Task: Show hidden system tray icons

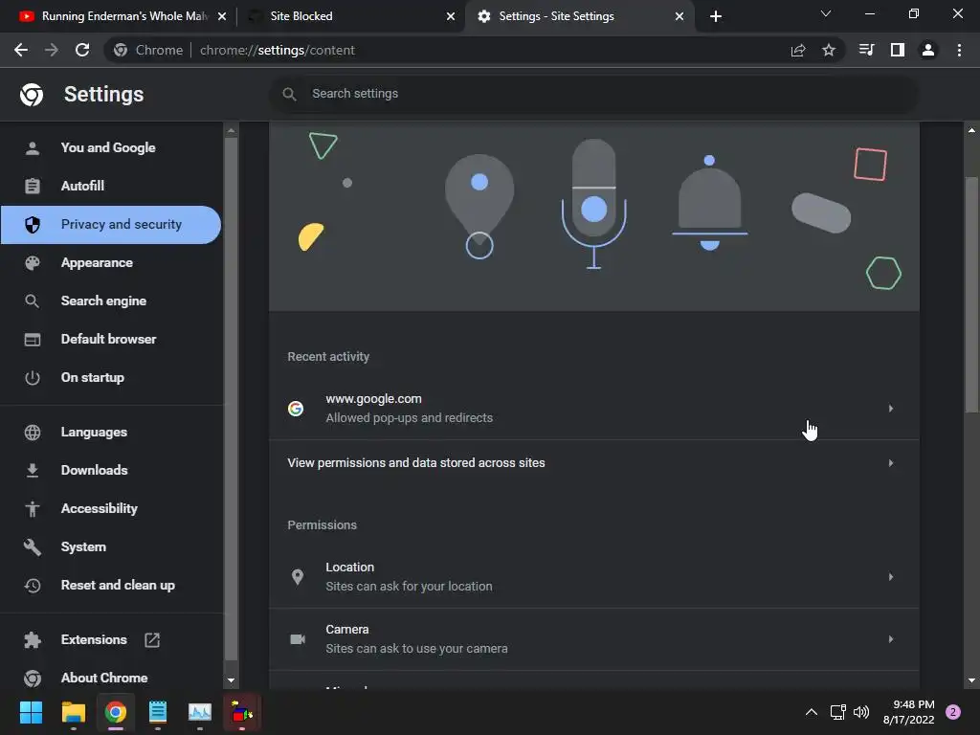Action: pyautogui.click(x=812, y=712)
